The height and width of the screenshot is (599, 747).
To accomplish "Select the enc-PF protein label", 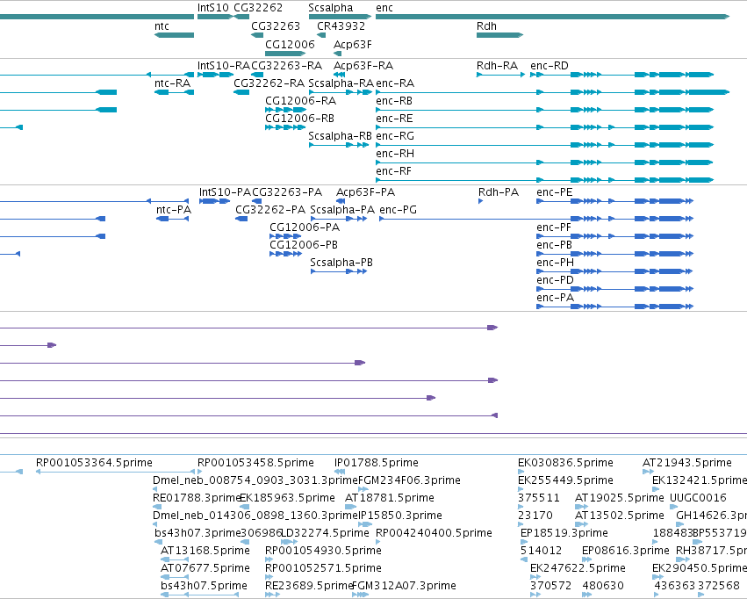I will [x=554, y=227].
